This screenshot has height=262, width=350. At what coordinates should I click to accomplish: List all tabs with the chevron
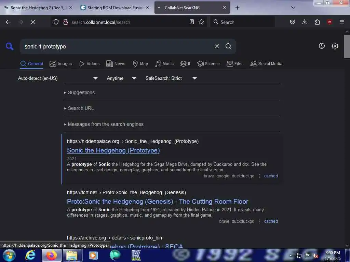pos(293,8)
